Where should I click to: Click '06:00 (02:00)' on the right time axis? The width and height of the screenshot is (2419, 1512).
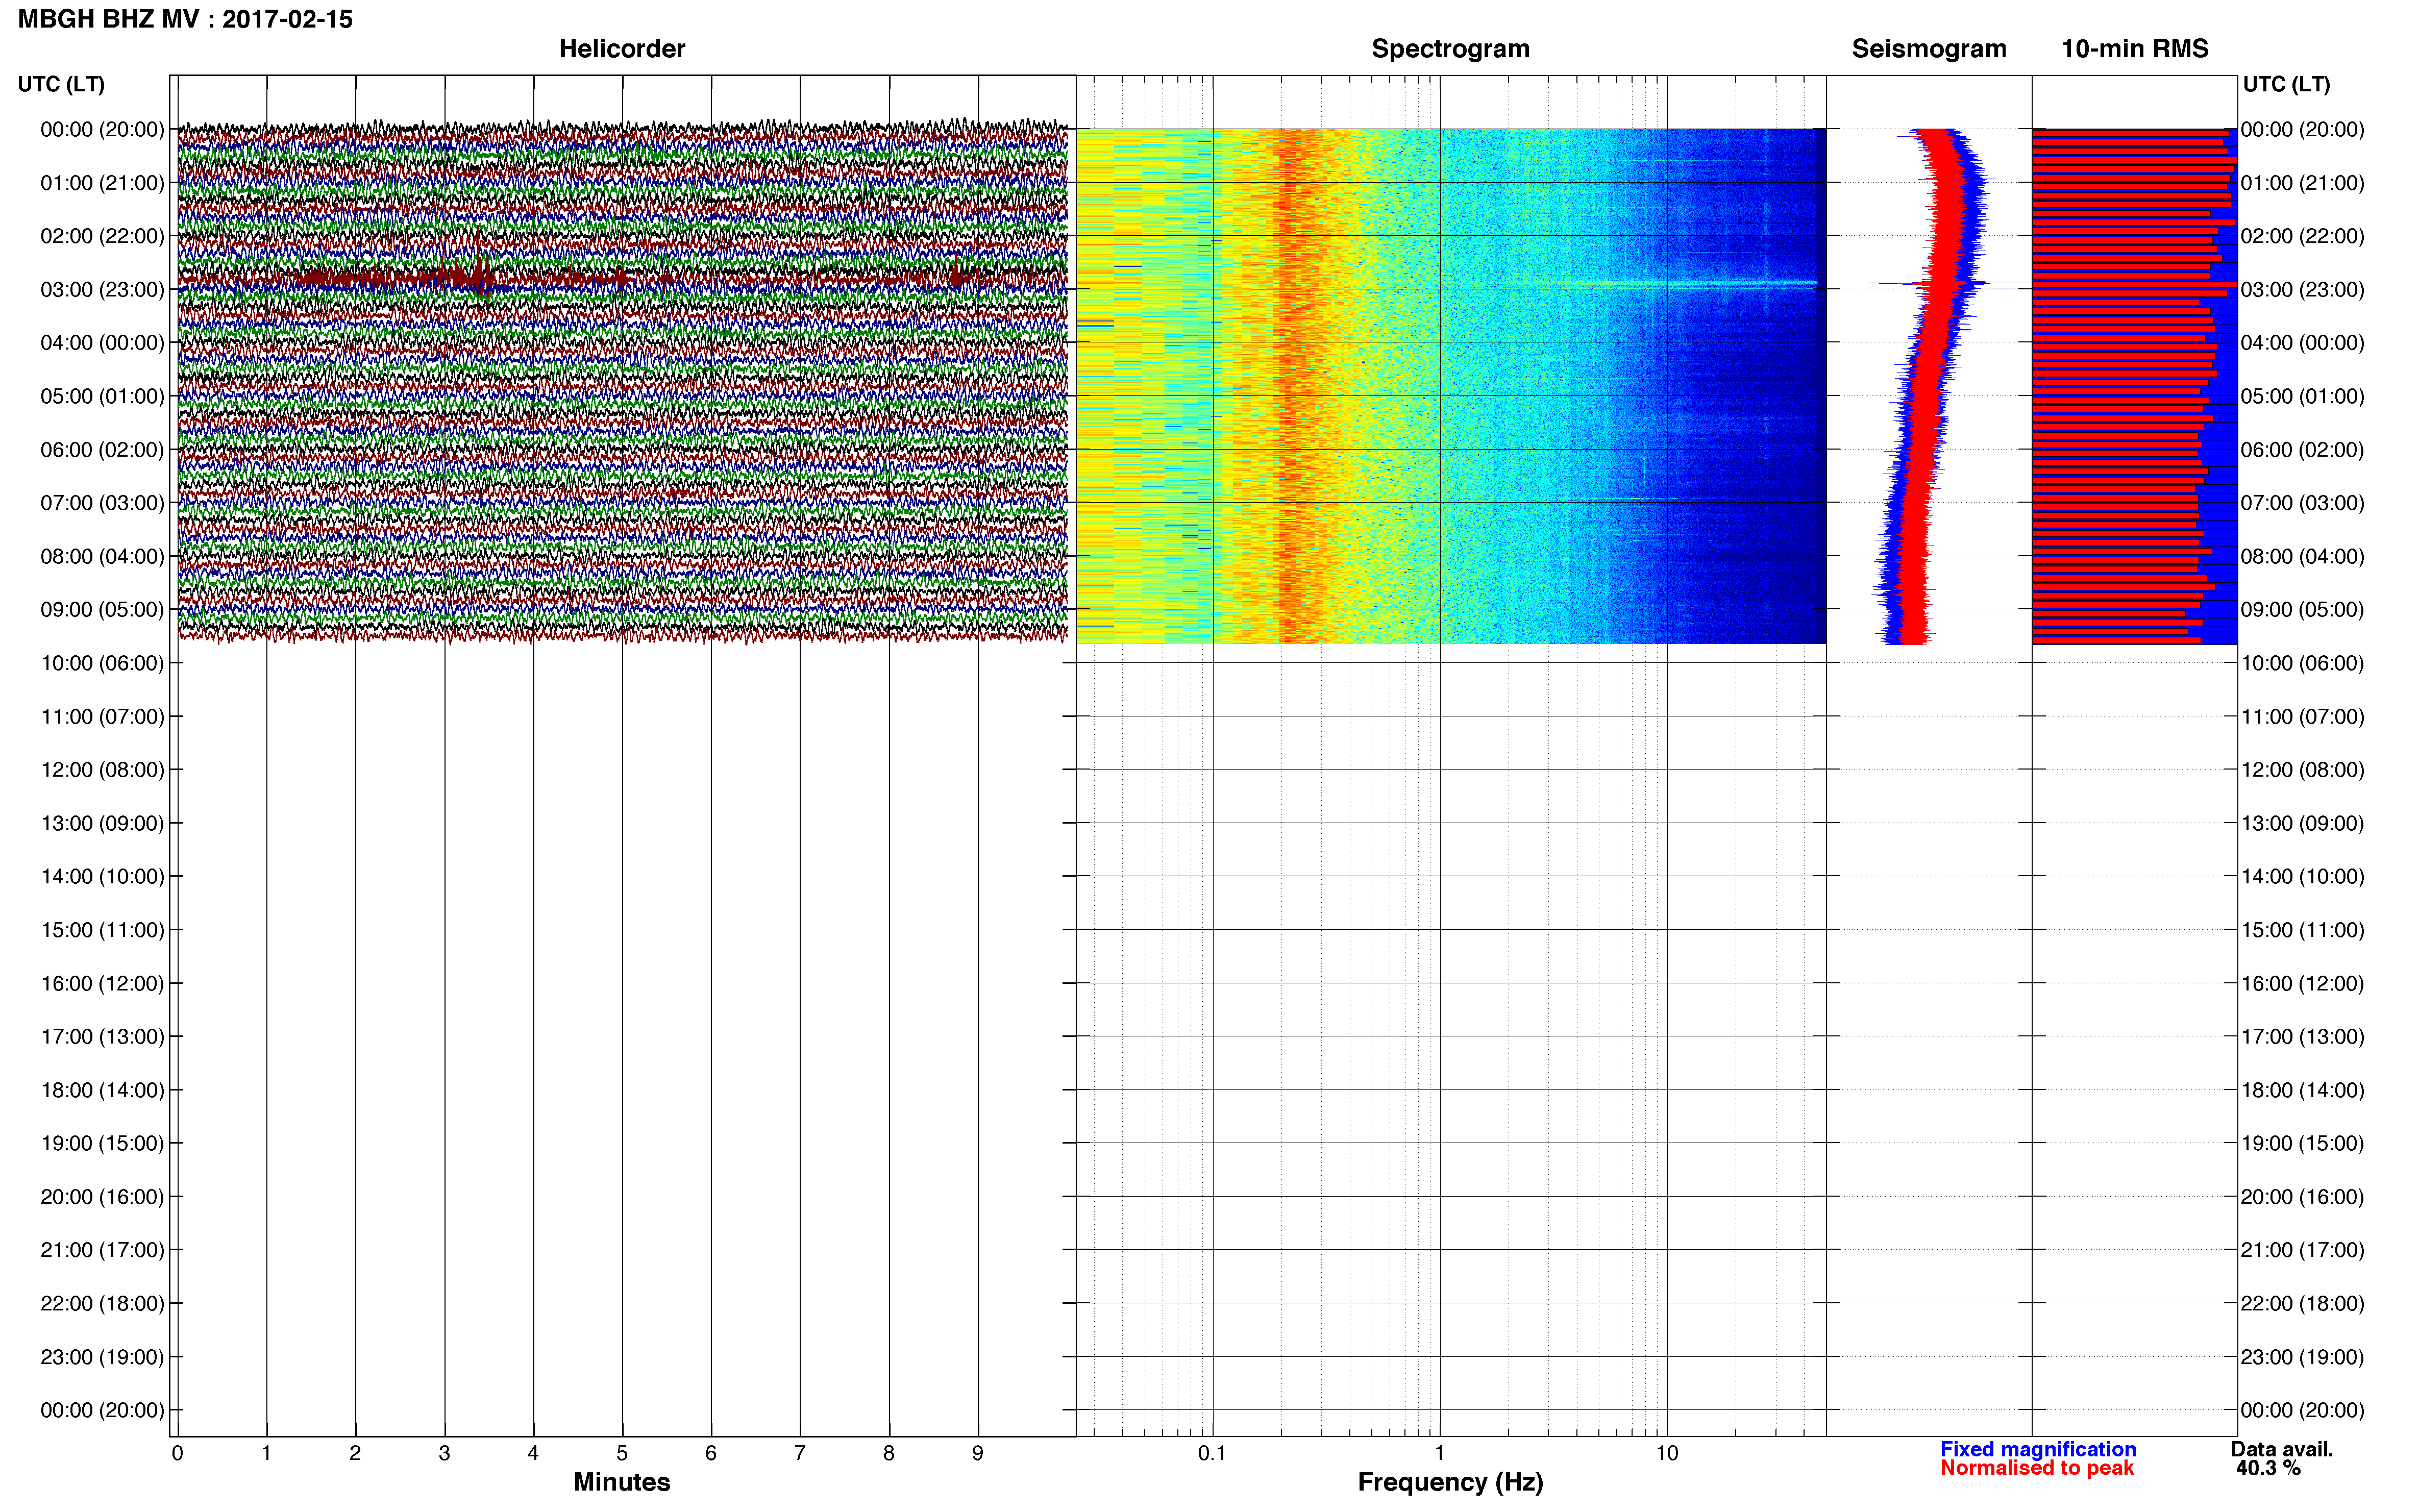tap(2302, 450)
